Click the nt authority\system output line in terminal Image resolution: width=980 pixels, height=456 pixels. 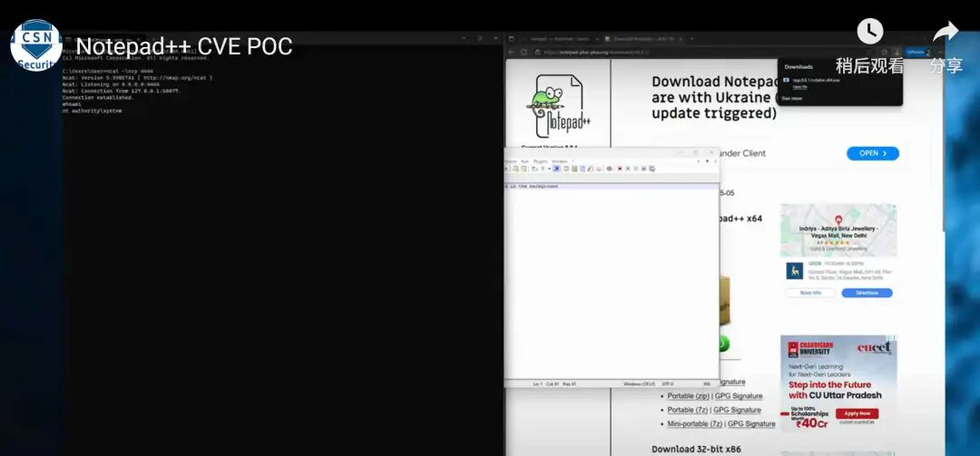92,112
